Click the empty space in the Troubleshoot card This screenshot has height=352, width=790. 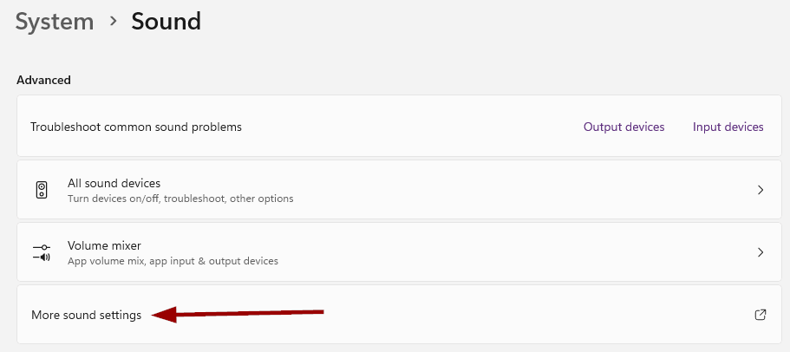(x=411, y=127)
